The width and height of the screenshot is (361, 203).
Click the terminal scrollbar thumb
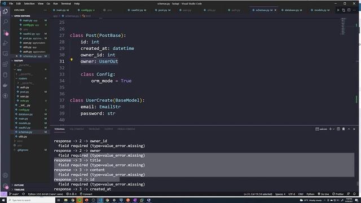[357, 183]
